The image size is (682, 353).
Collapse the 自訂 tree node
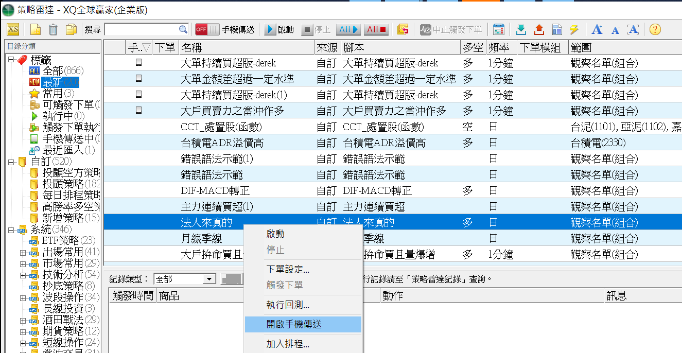[x=11, y=162]
